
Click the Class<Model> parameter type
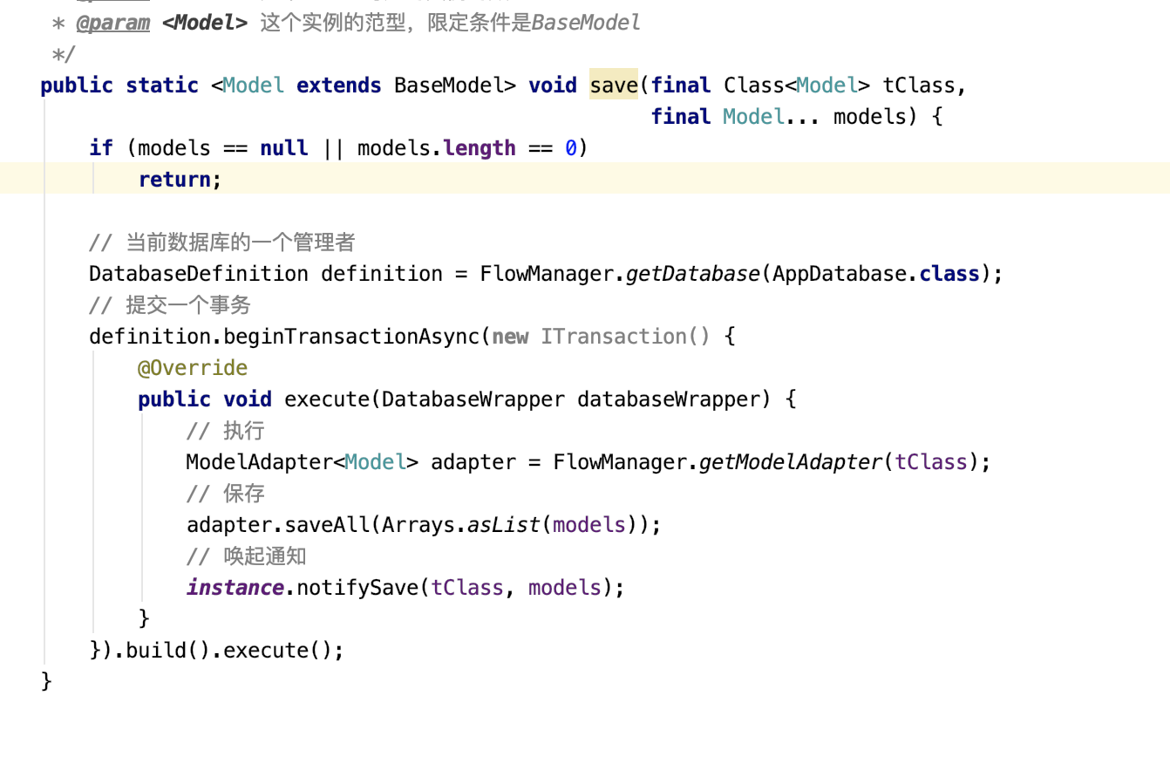tap(797, 85)
